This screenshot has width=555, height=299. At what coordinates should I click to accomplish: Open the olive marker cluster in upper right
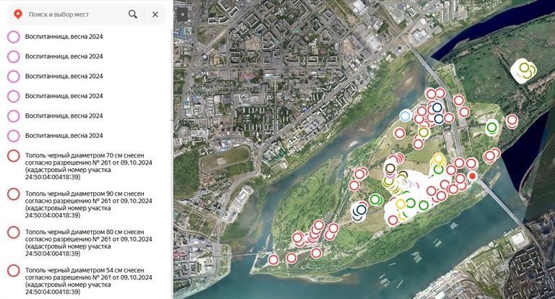tap(525, 71)
